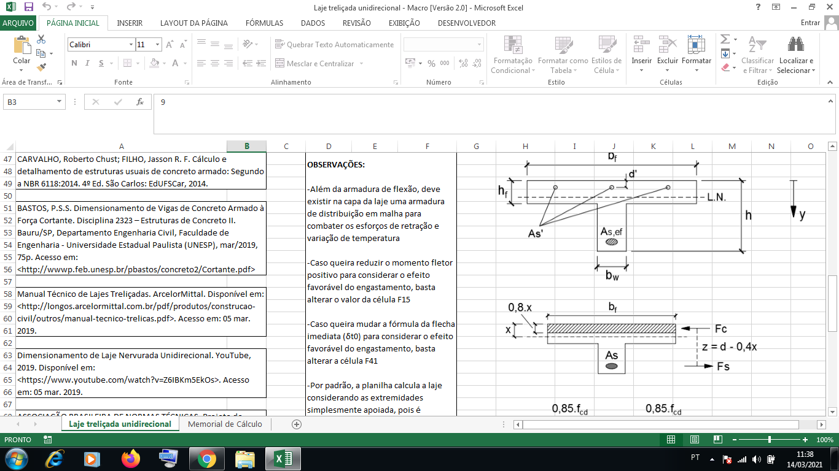Click Entrar sign-in link
The width and height of the screenshot is (839, 471).
point(811,23)
